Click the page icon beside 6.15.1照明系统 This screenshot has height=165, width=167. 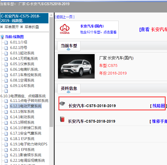(6, 123)
